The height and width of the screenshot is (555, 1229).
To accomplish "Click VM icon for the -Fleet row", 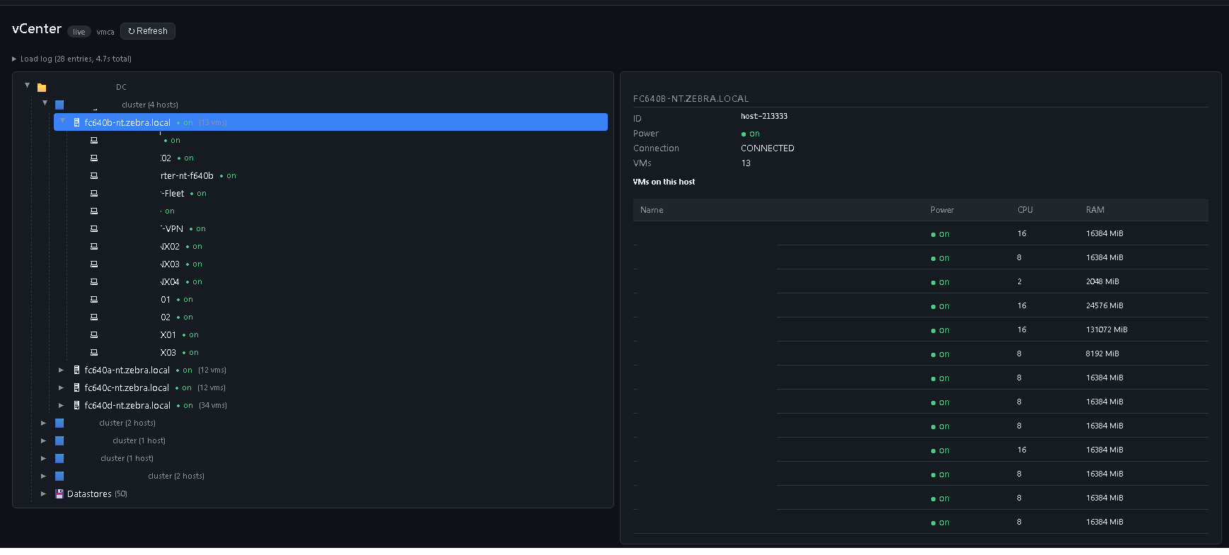I will click(93, 193).
